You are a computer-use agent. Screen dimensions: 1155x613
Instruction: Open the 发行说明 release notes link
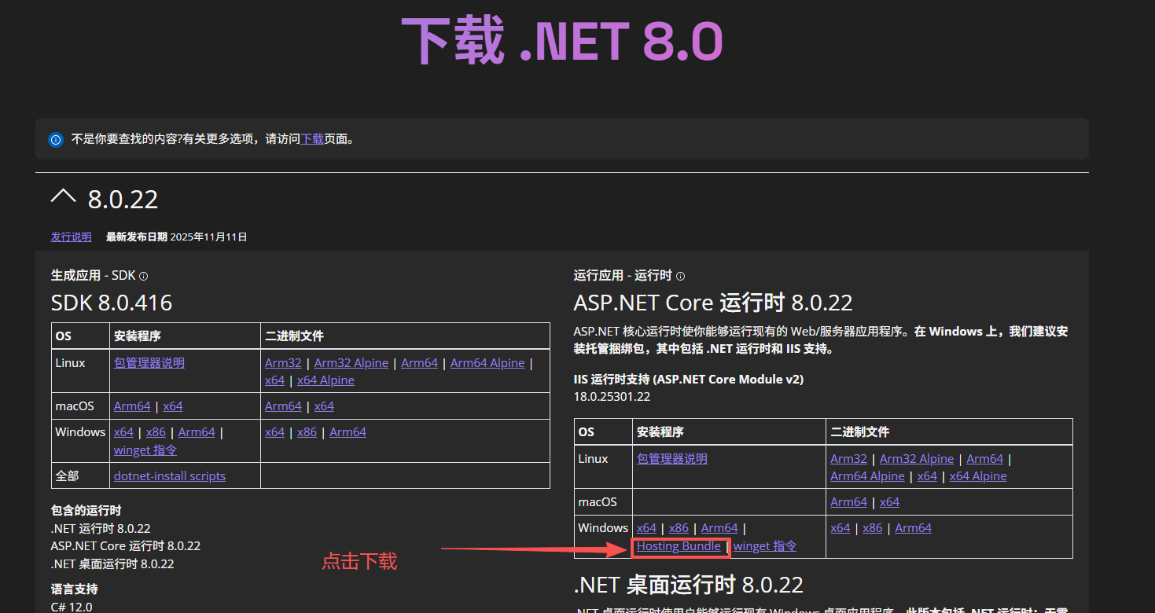(x=71, y=237)
